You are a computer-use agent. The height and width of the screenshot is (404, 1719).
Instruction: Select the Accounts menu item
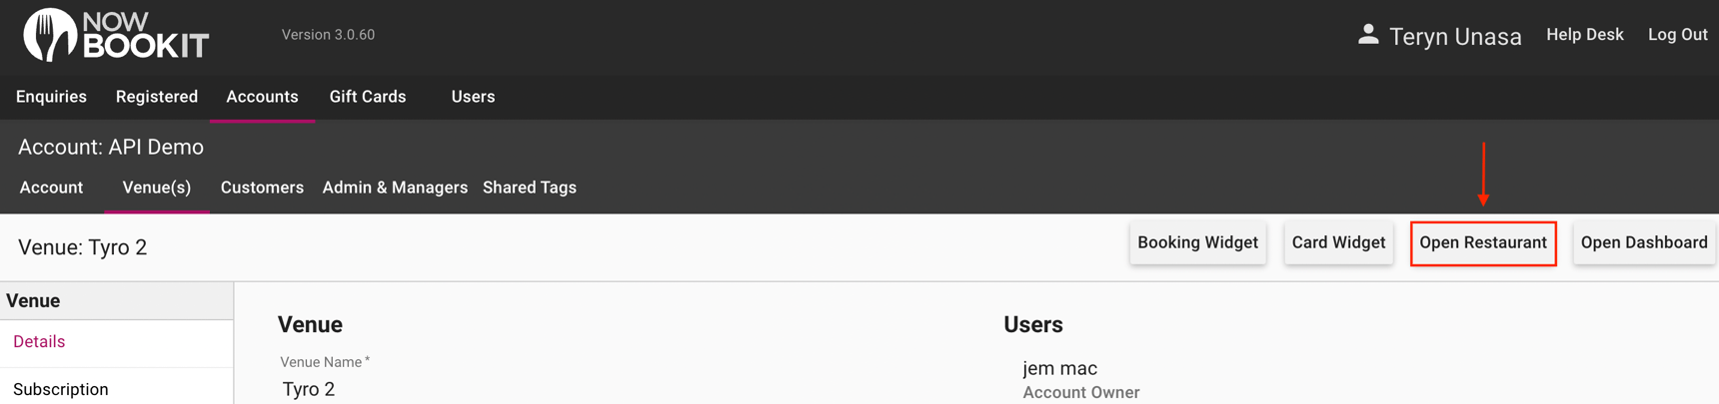point(262,97)
